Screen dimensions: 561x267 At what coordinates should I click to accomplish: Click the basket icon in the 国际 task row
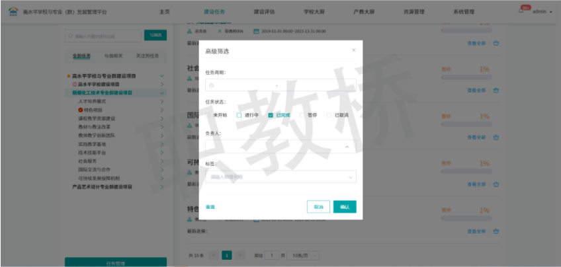click(496, 137)
